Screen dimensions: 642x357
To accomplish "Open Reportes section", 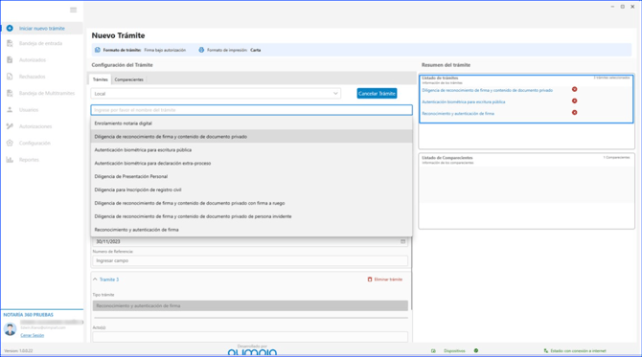I will click(29, 160).
